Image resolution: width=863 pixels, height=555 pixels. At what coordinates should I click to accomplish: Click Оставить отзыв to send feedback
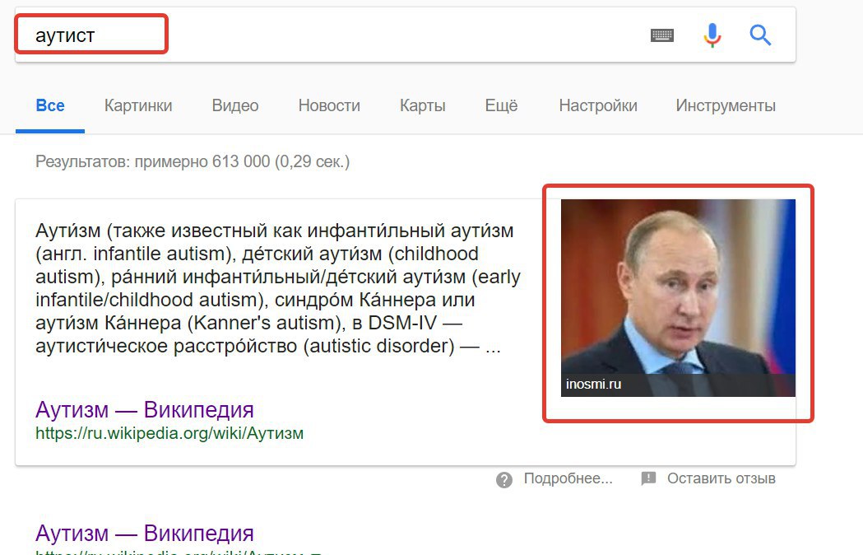(721, 478)
